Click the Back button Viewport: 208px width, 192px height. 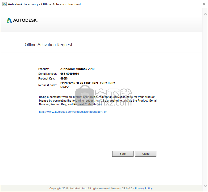pyautogui.click(x=123, y=154)
